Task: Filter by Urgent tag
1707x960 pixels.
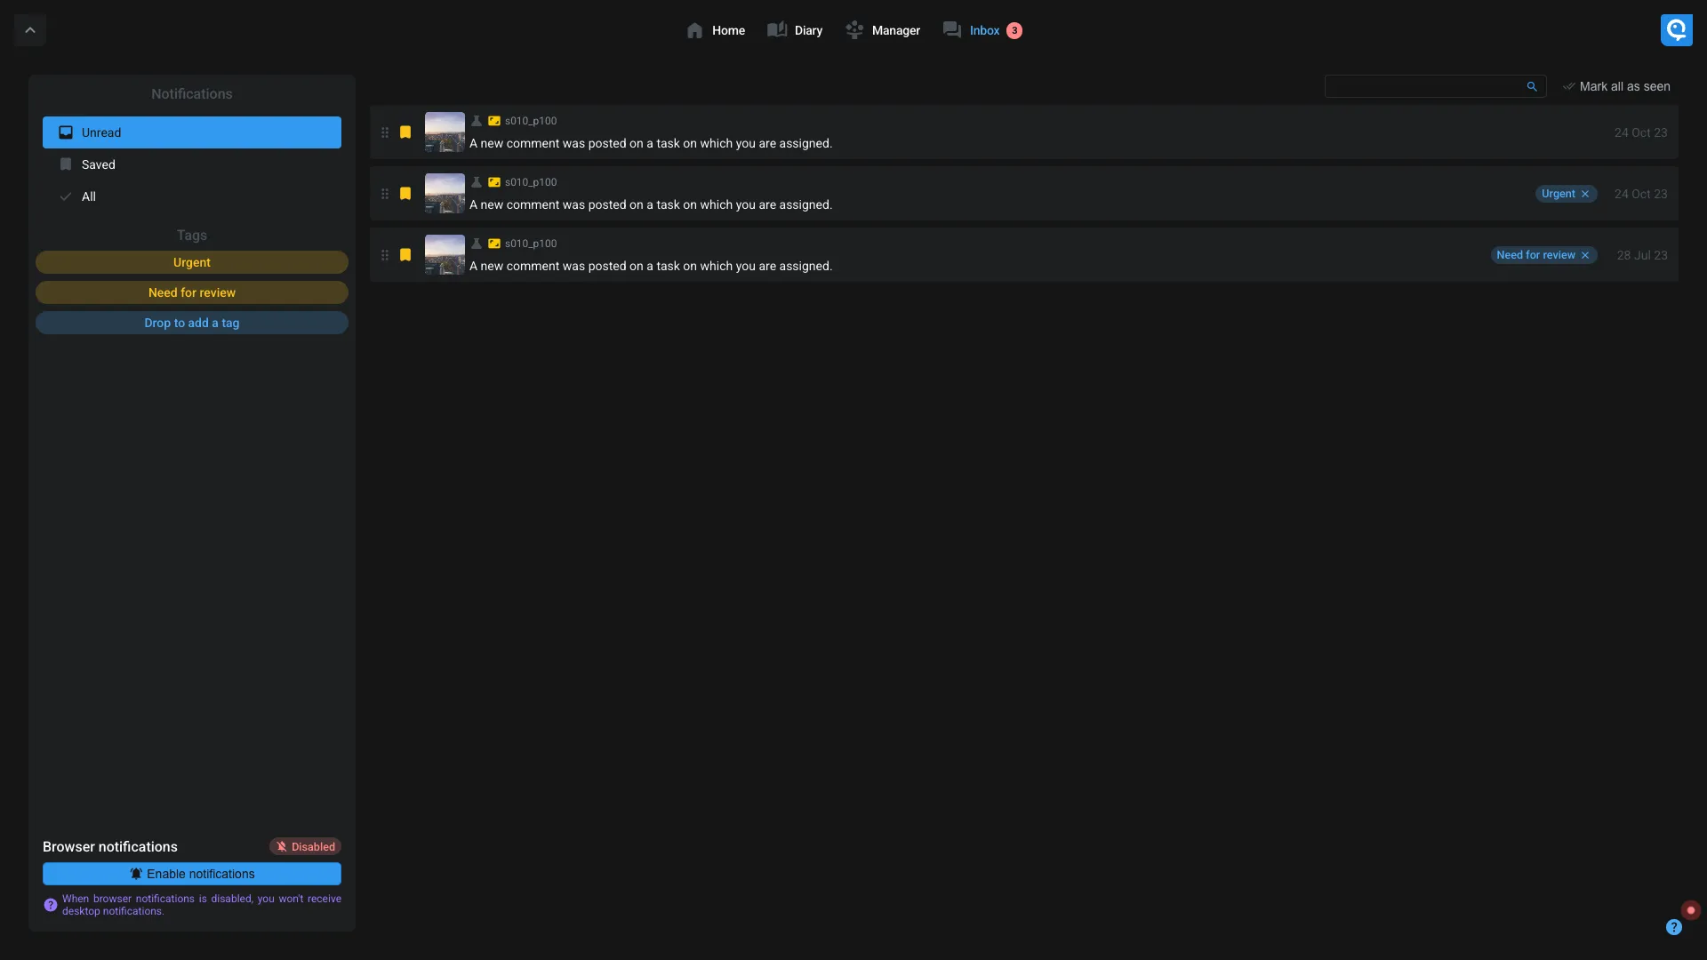Action: click(191, 262)
